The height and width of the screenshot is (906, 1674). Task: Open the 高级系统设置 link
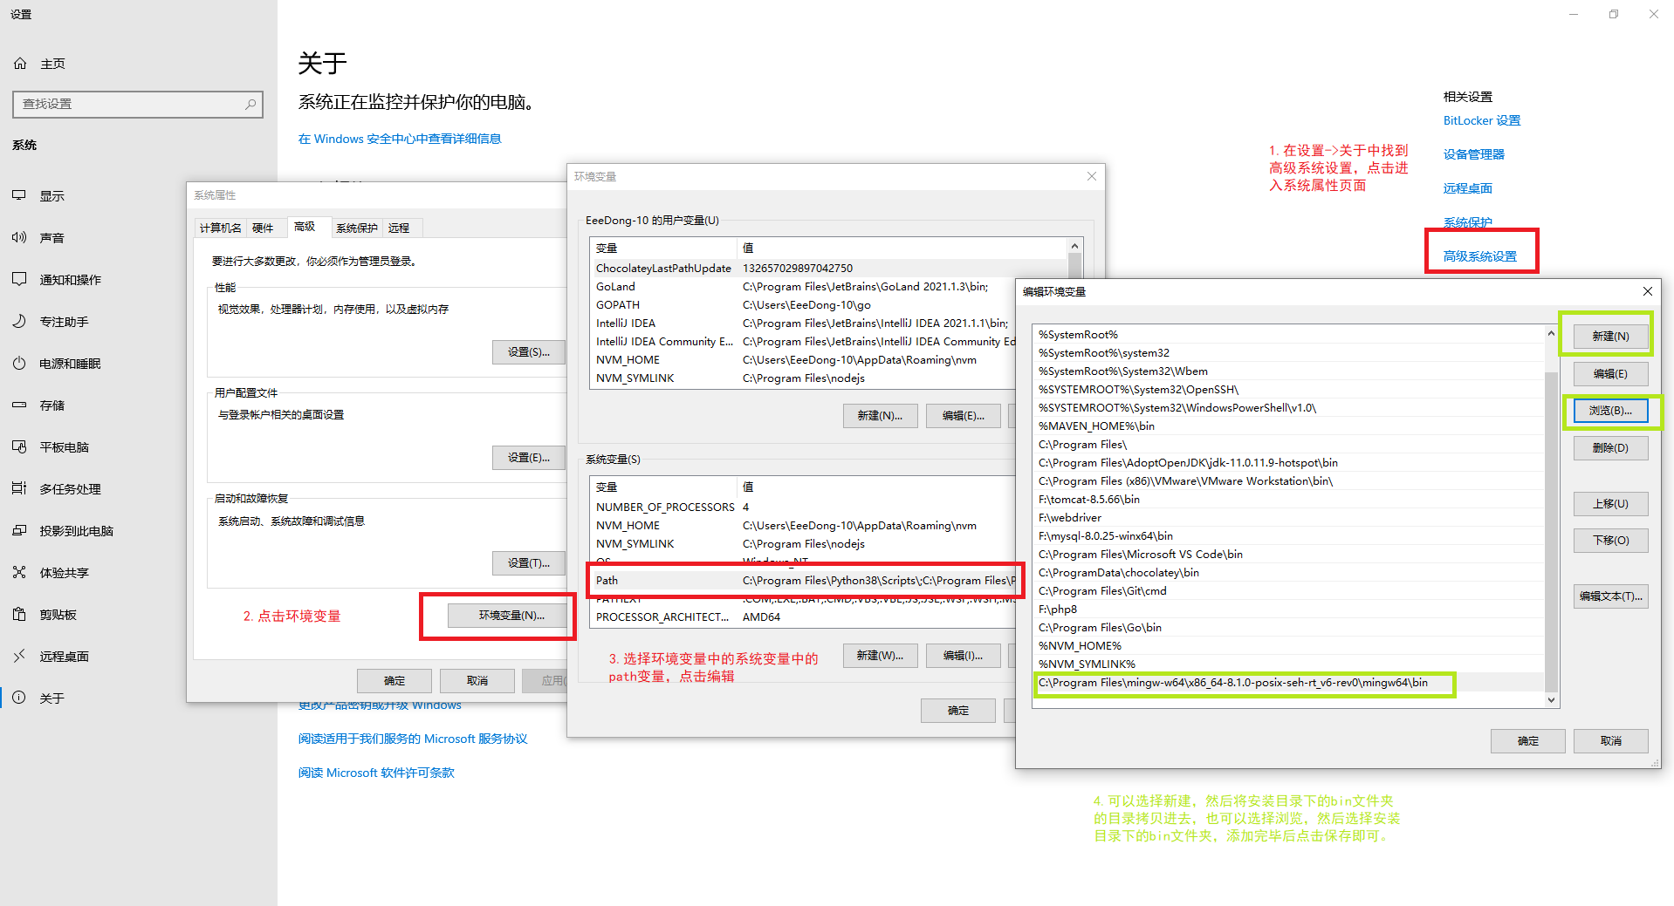pyautogui.click(x=1479, y=256)
